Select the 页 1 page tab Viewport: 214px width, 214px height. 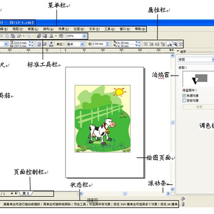(26, 193)
